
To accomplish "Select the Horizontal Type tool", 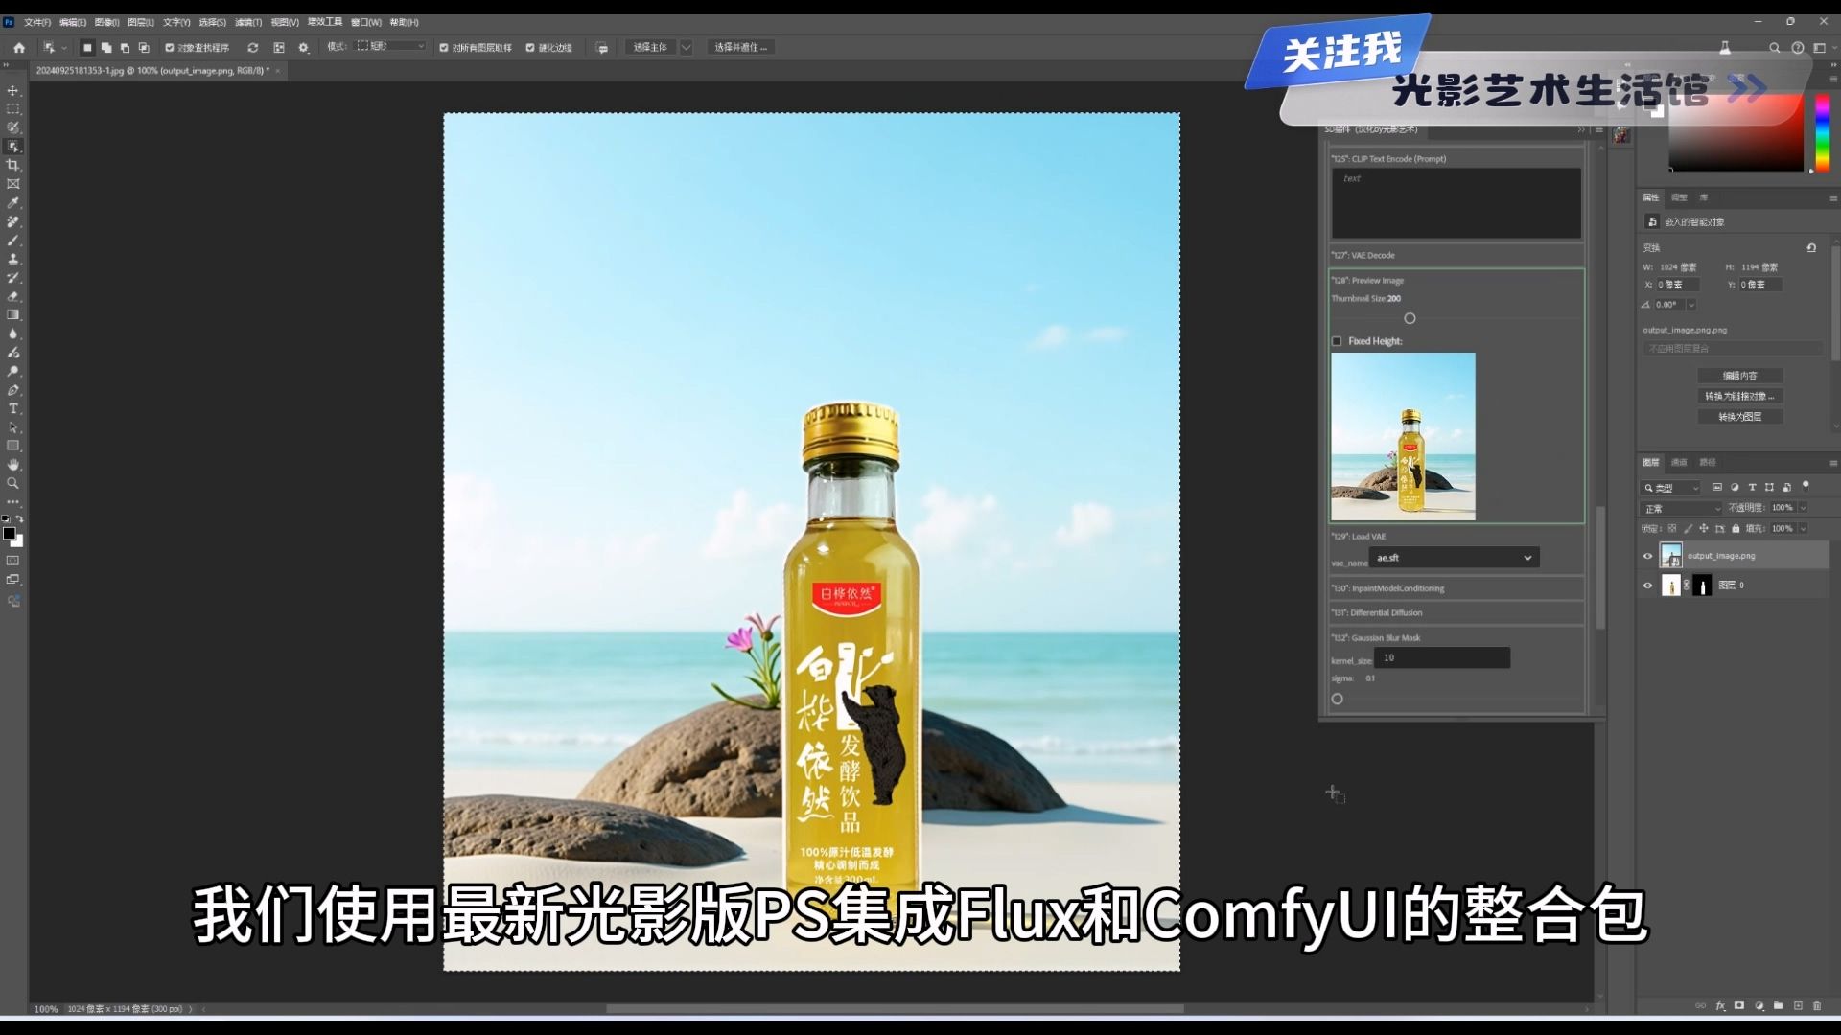I will tap(13, 408).
